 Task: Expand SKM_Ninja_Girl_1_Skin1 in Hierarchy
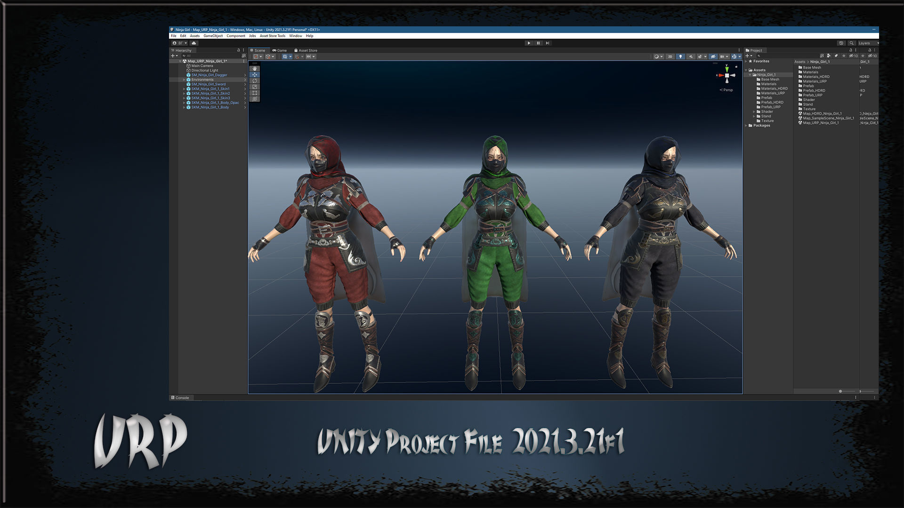click(x=184, y=89)
